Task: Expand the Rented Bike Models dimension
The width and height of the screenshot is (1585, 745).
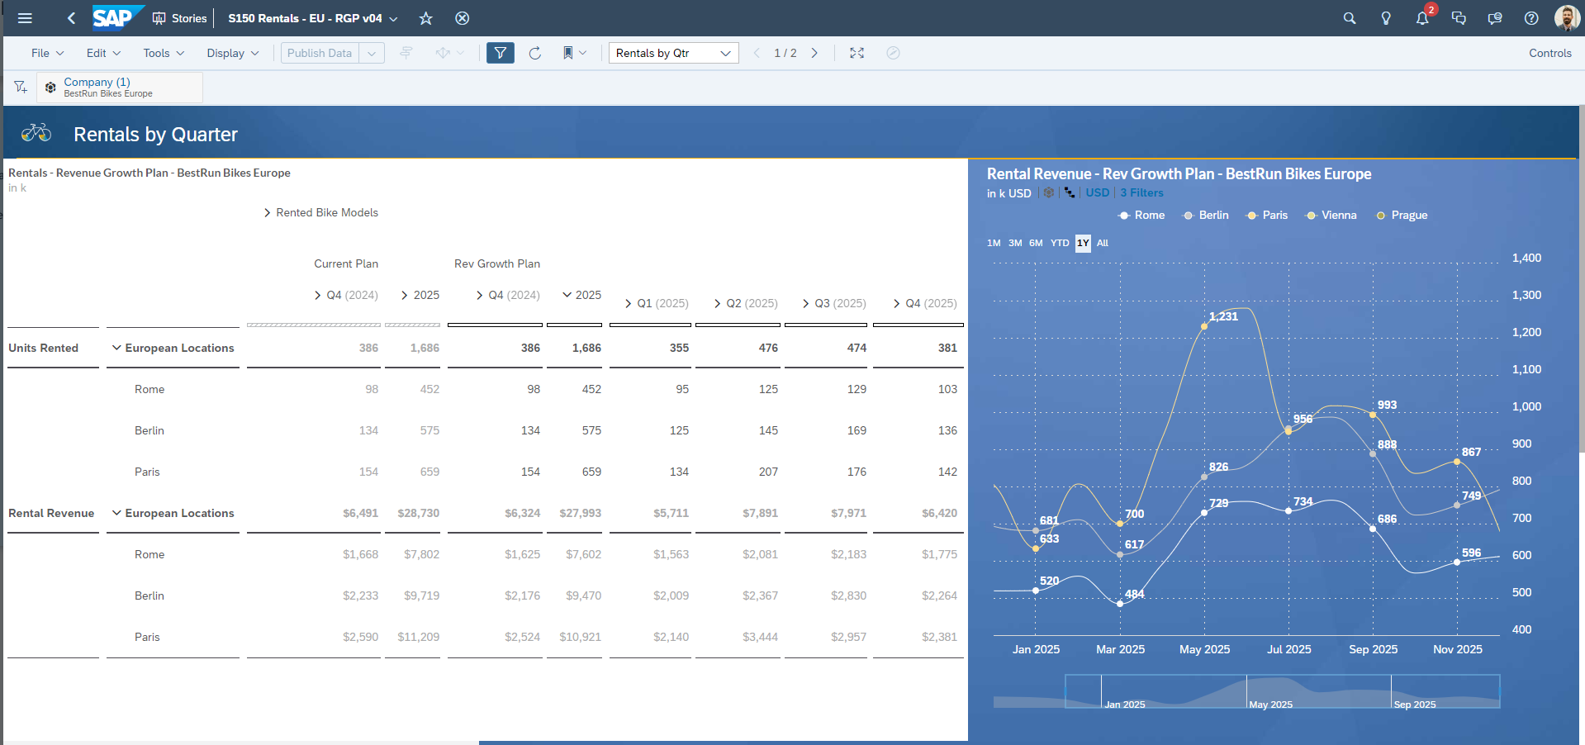Action: pos(268,212)
